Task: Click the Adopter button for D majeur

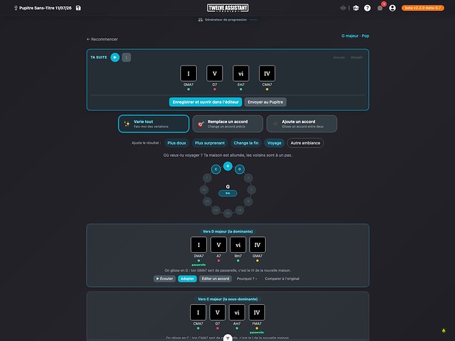Action: click(x=187, y=279)
